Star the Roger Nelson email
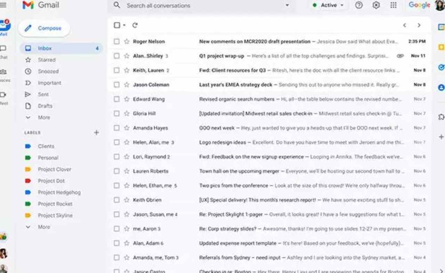This screenshot has height=273, width=445. point(127,41)
